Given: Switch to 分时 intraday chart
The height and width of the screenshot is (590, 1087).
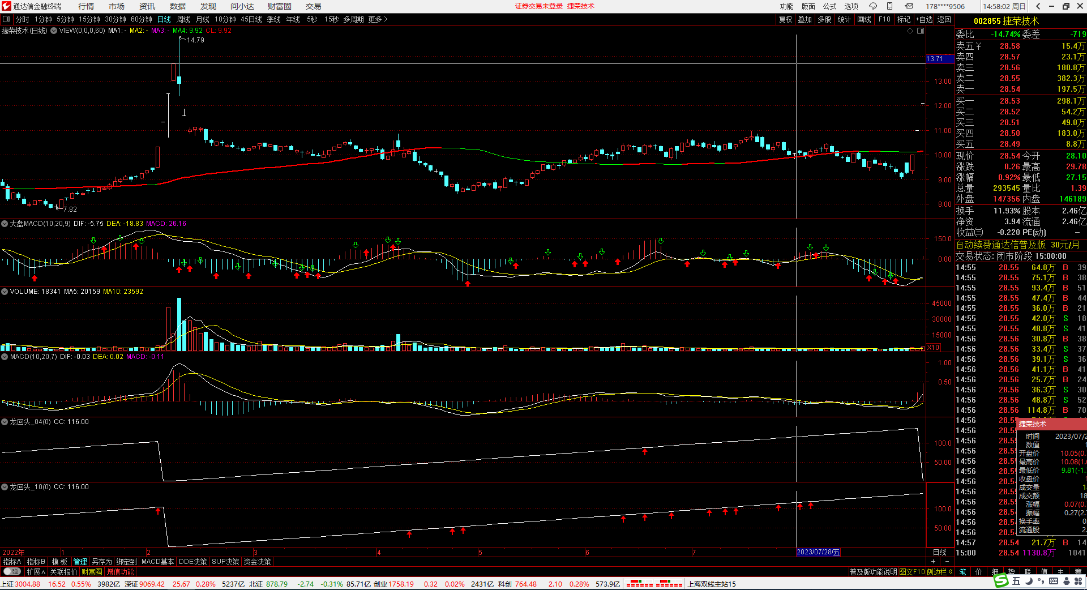Looking at the screenshot, I should tap(23, 19).
